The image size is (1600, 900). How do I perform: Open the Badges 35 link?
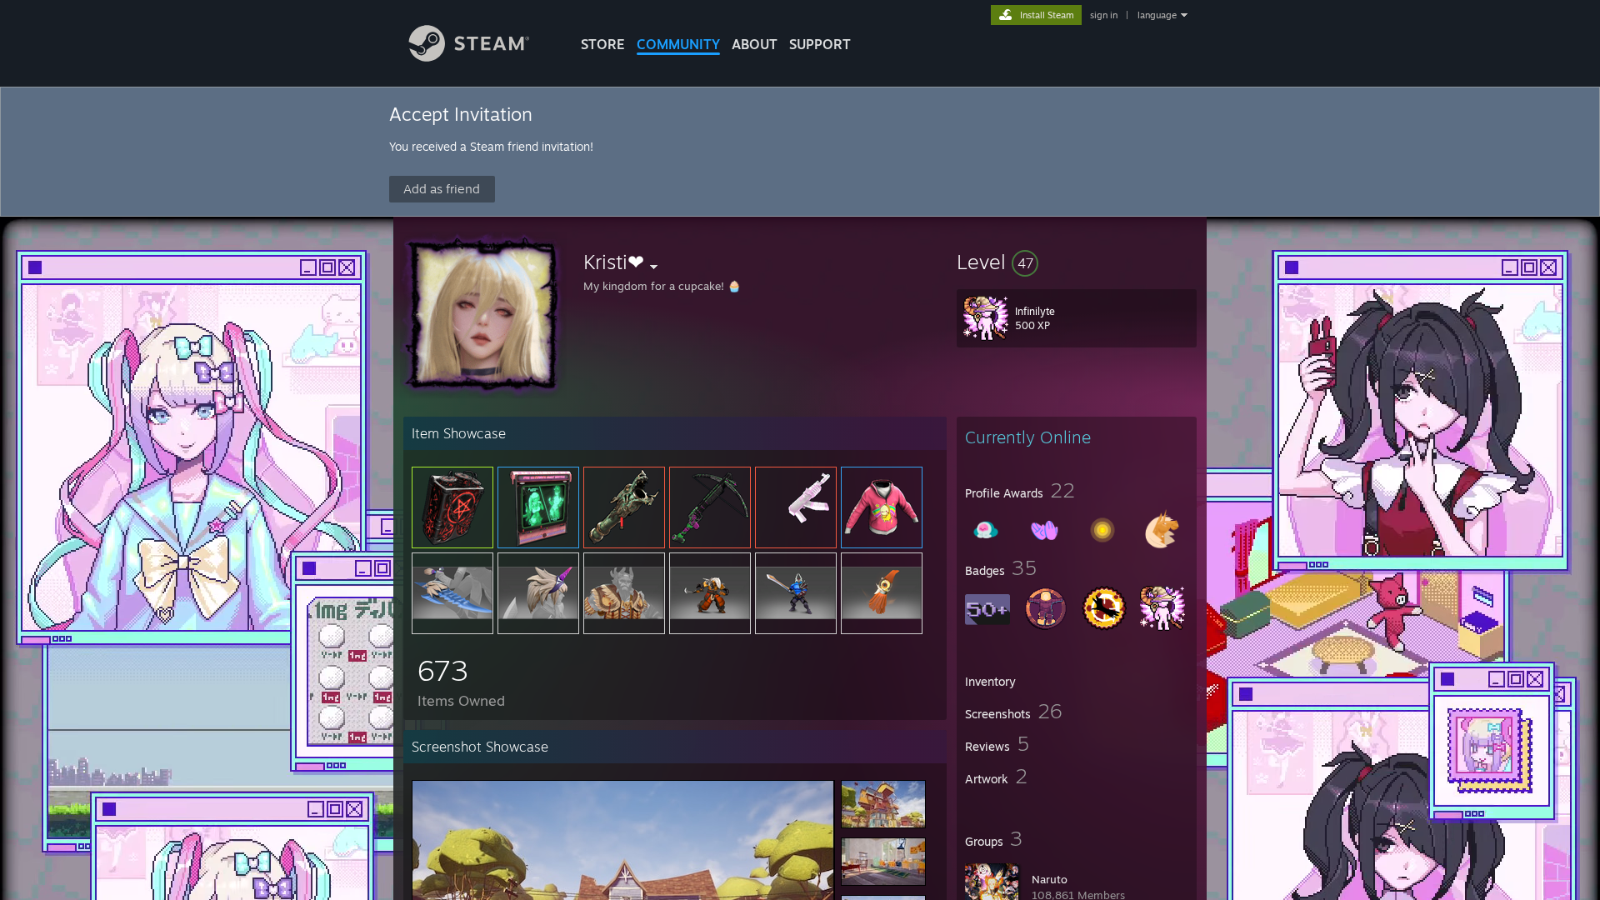coord(1001,569)
